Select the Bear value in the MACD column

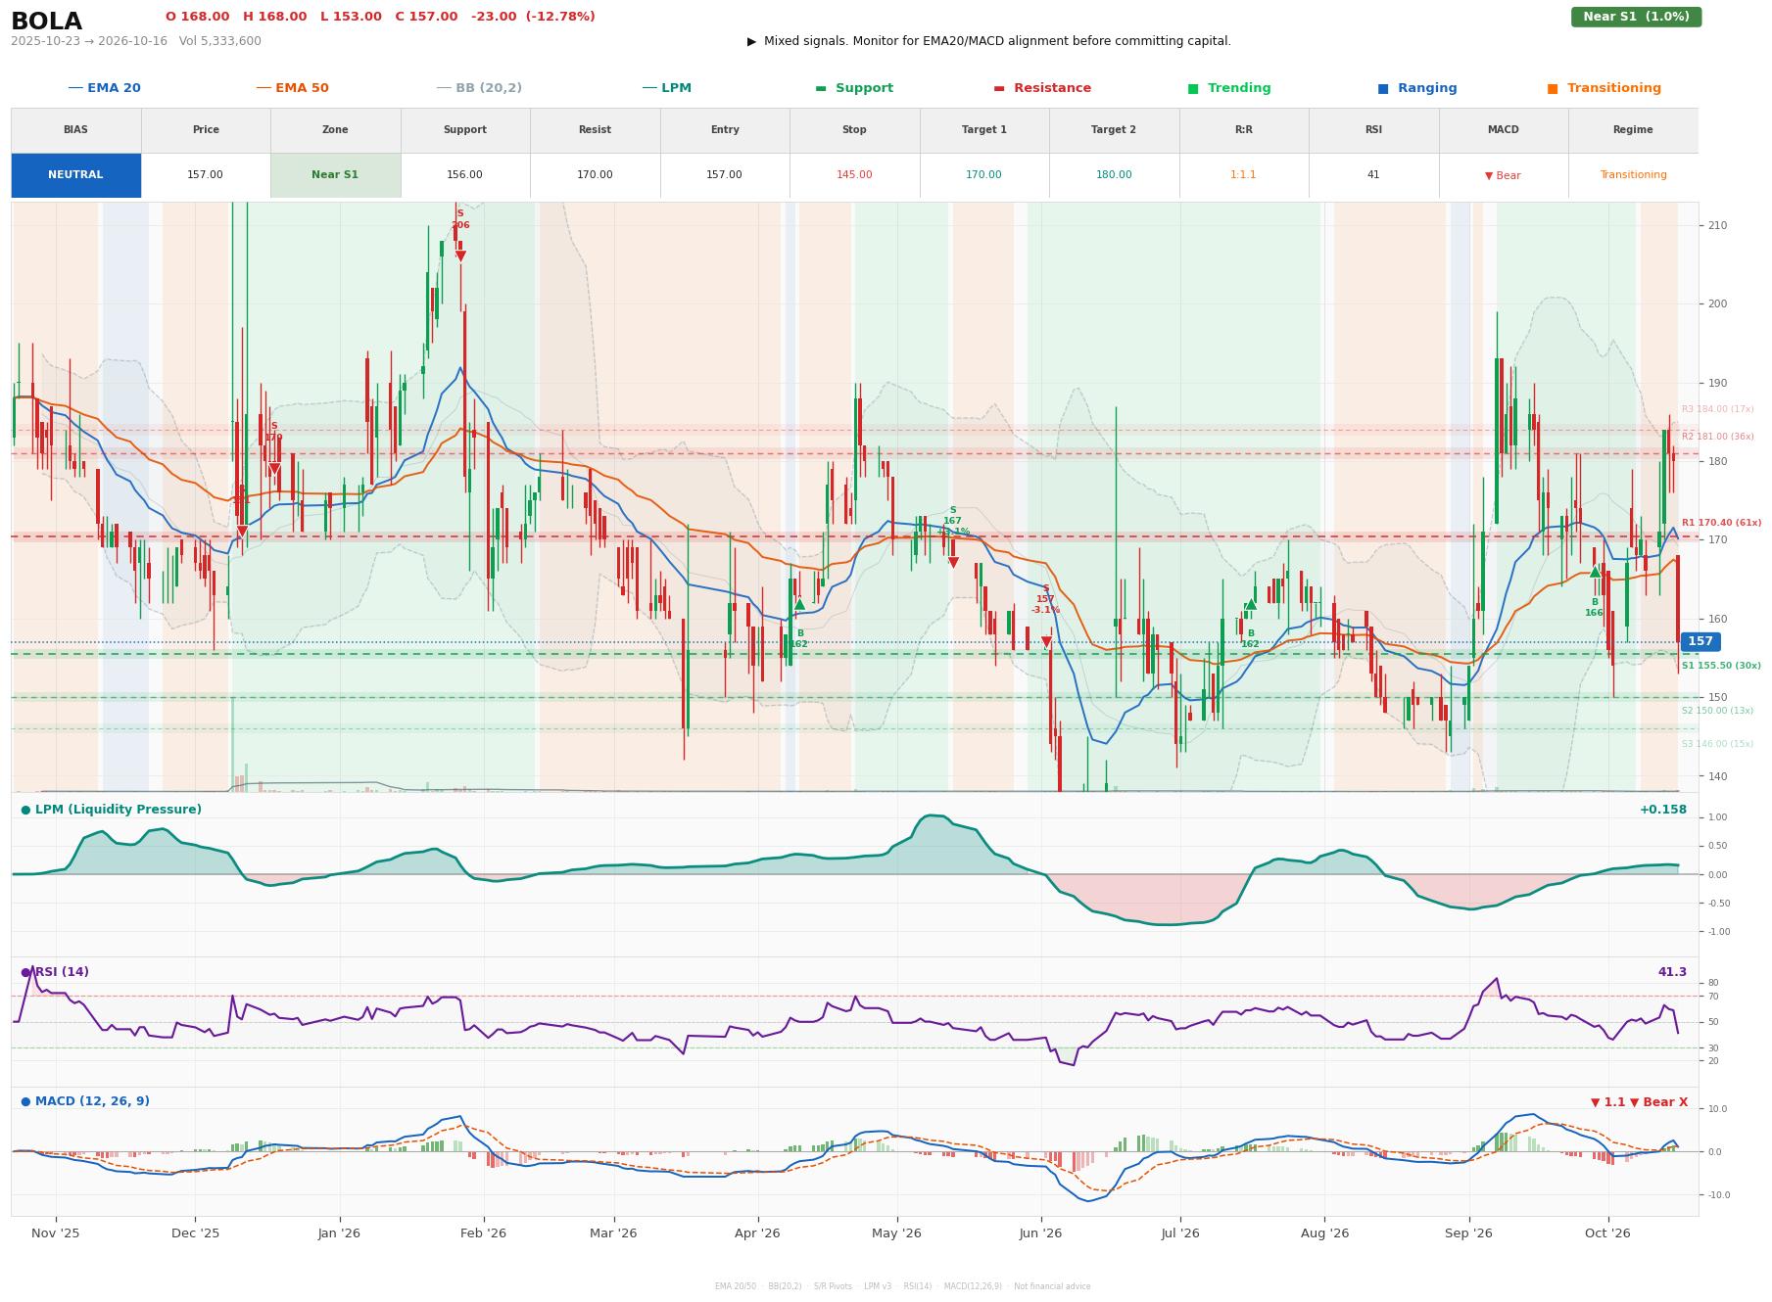[1503, 175]
